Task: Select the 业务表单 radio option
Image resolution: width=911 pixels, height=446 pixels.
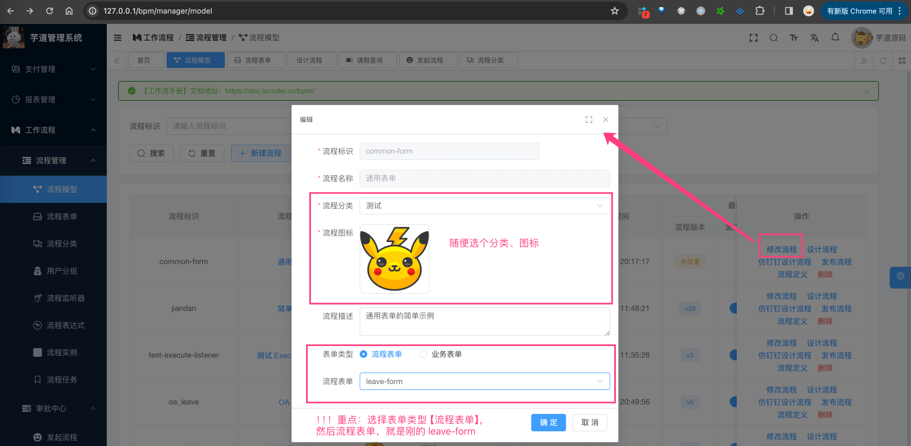Action: coord(423,354)
